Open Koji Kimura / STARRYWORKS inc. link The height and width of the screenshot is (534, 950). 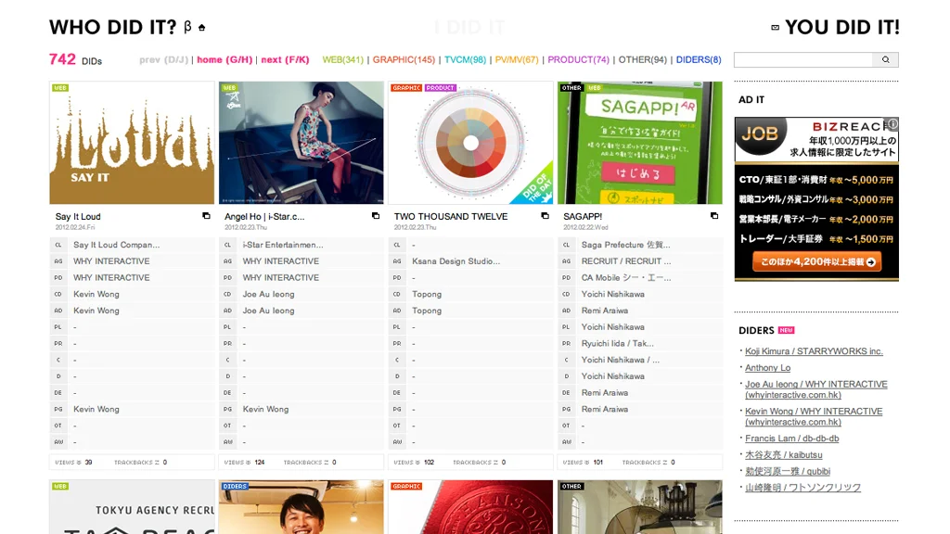click(x=814, y=351)
